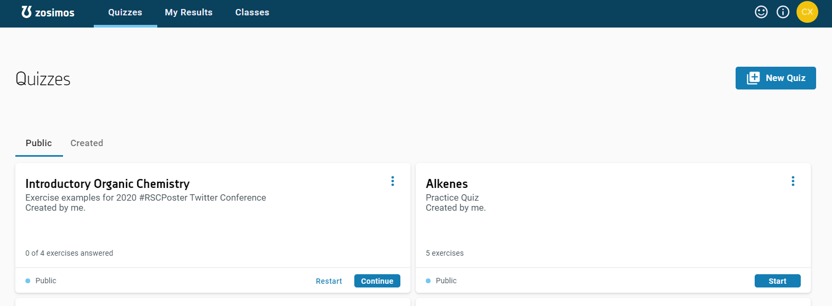Click the Alkenes quiz title

pyautogui.click(x=446, y=184)
